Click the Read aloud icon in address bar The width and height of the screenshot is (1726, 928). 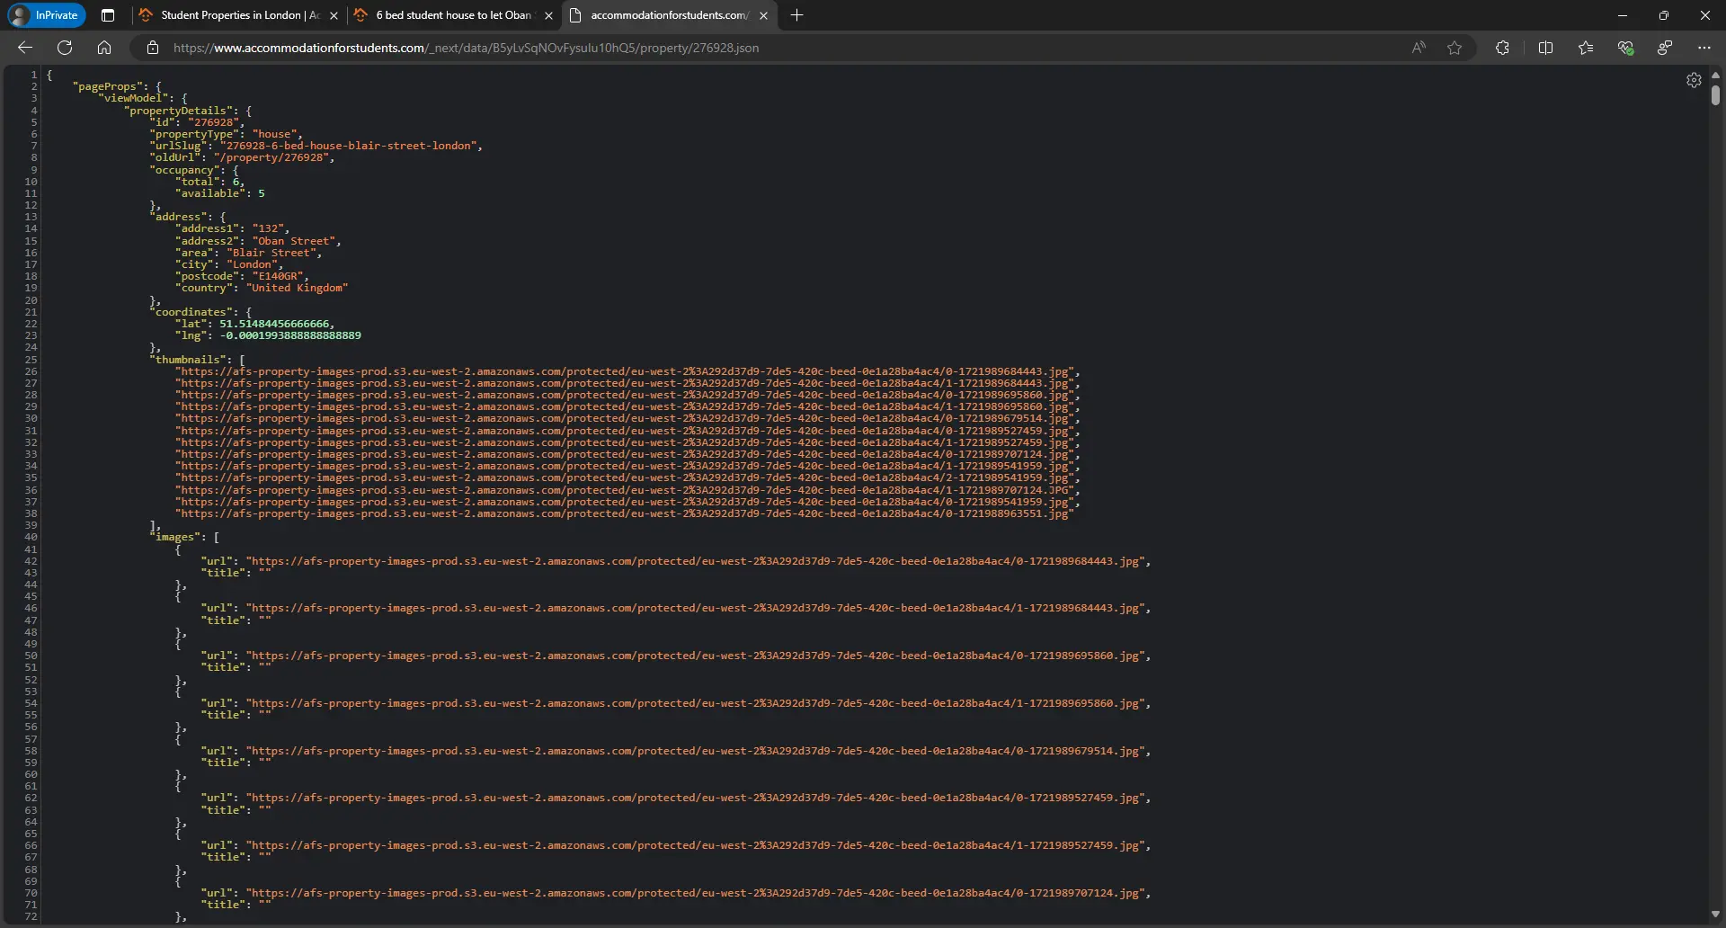pos(1419,48)
